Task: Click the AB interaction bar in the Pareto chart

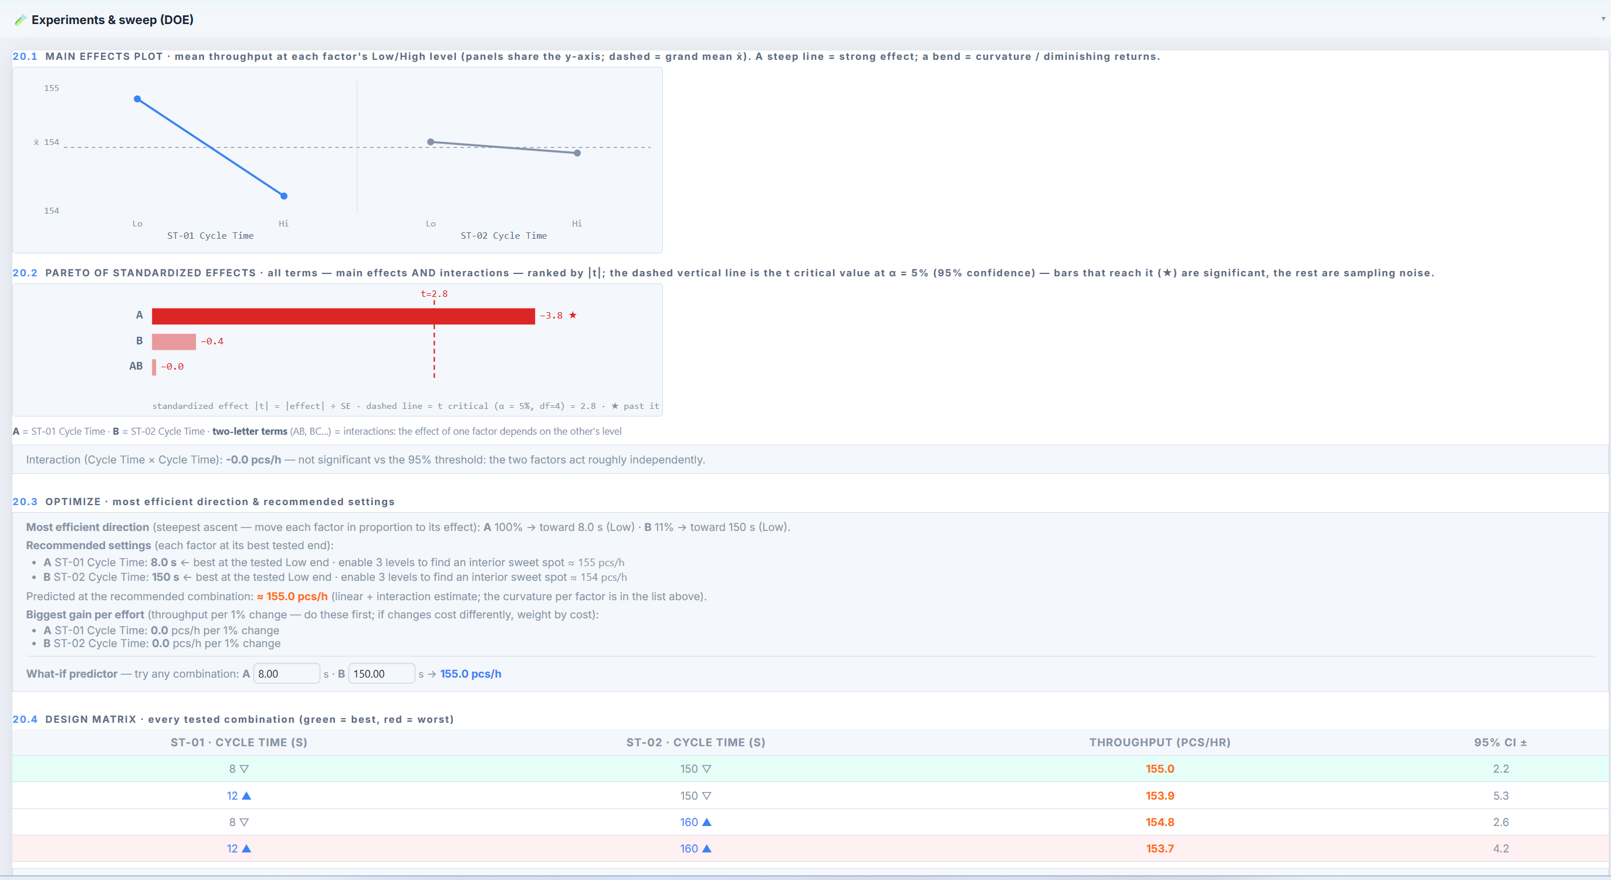Action: click(154, 367)
